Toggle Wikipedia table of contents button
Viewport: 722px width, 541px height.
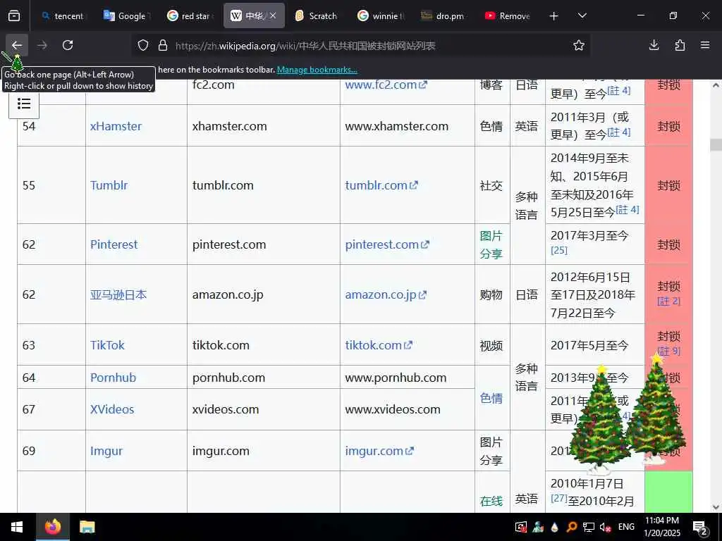tap(24, 104)
